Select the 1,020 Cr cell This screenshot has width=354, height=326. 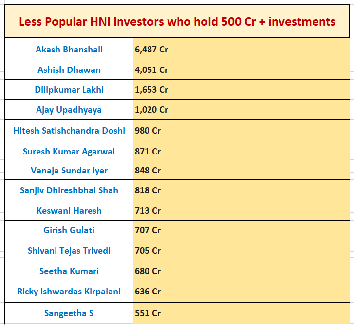[242, 110]
